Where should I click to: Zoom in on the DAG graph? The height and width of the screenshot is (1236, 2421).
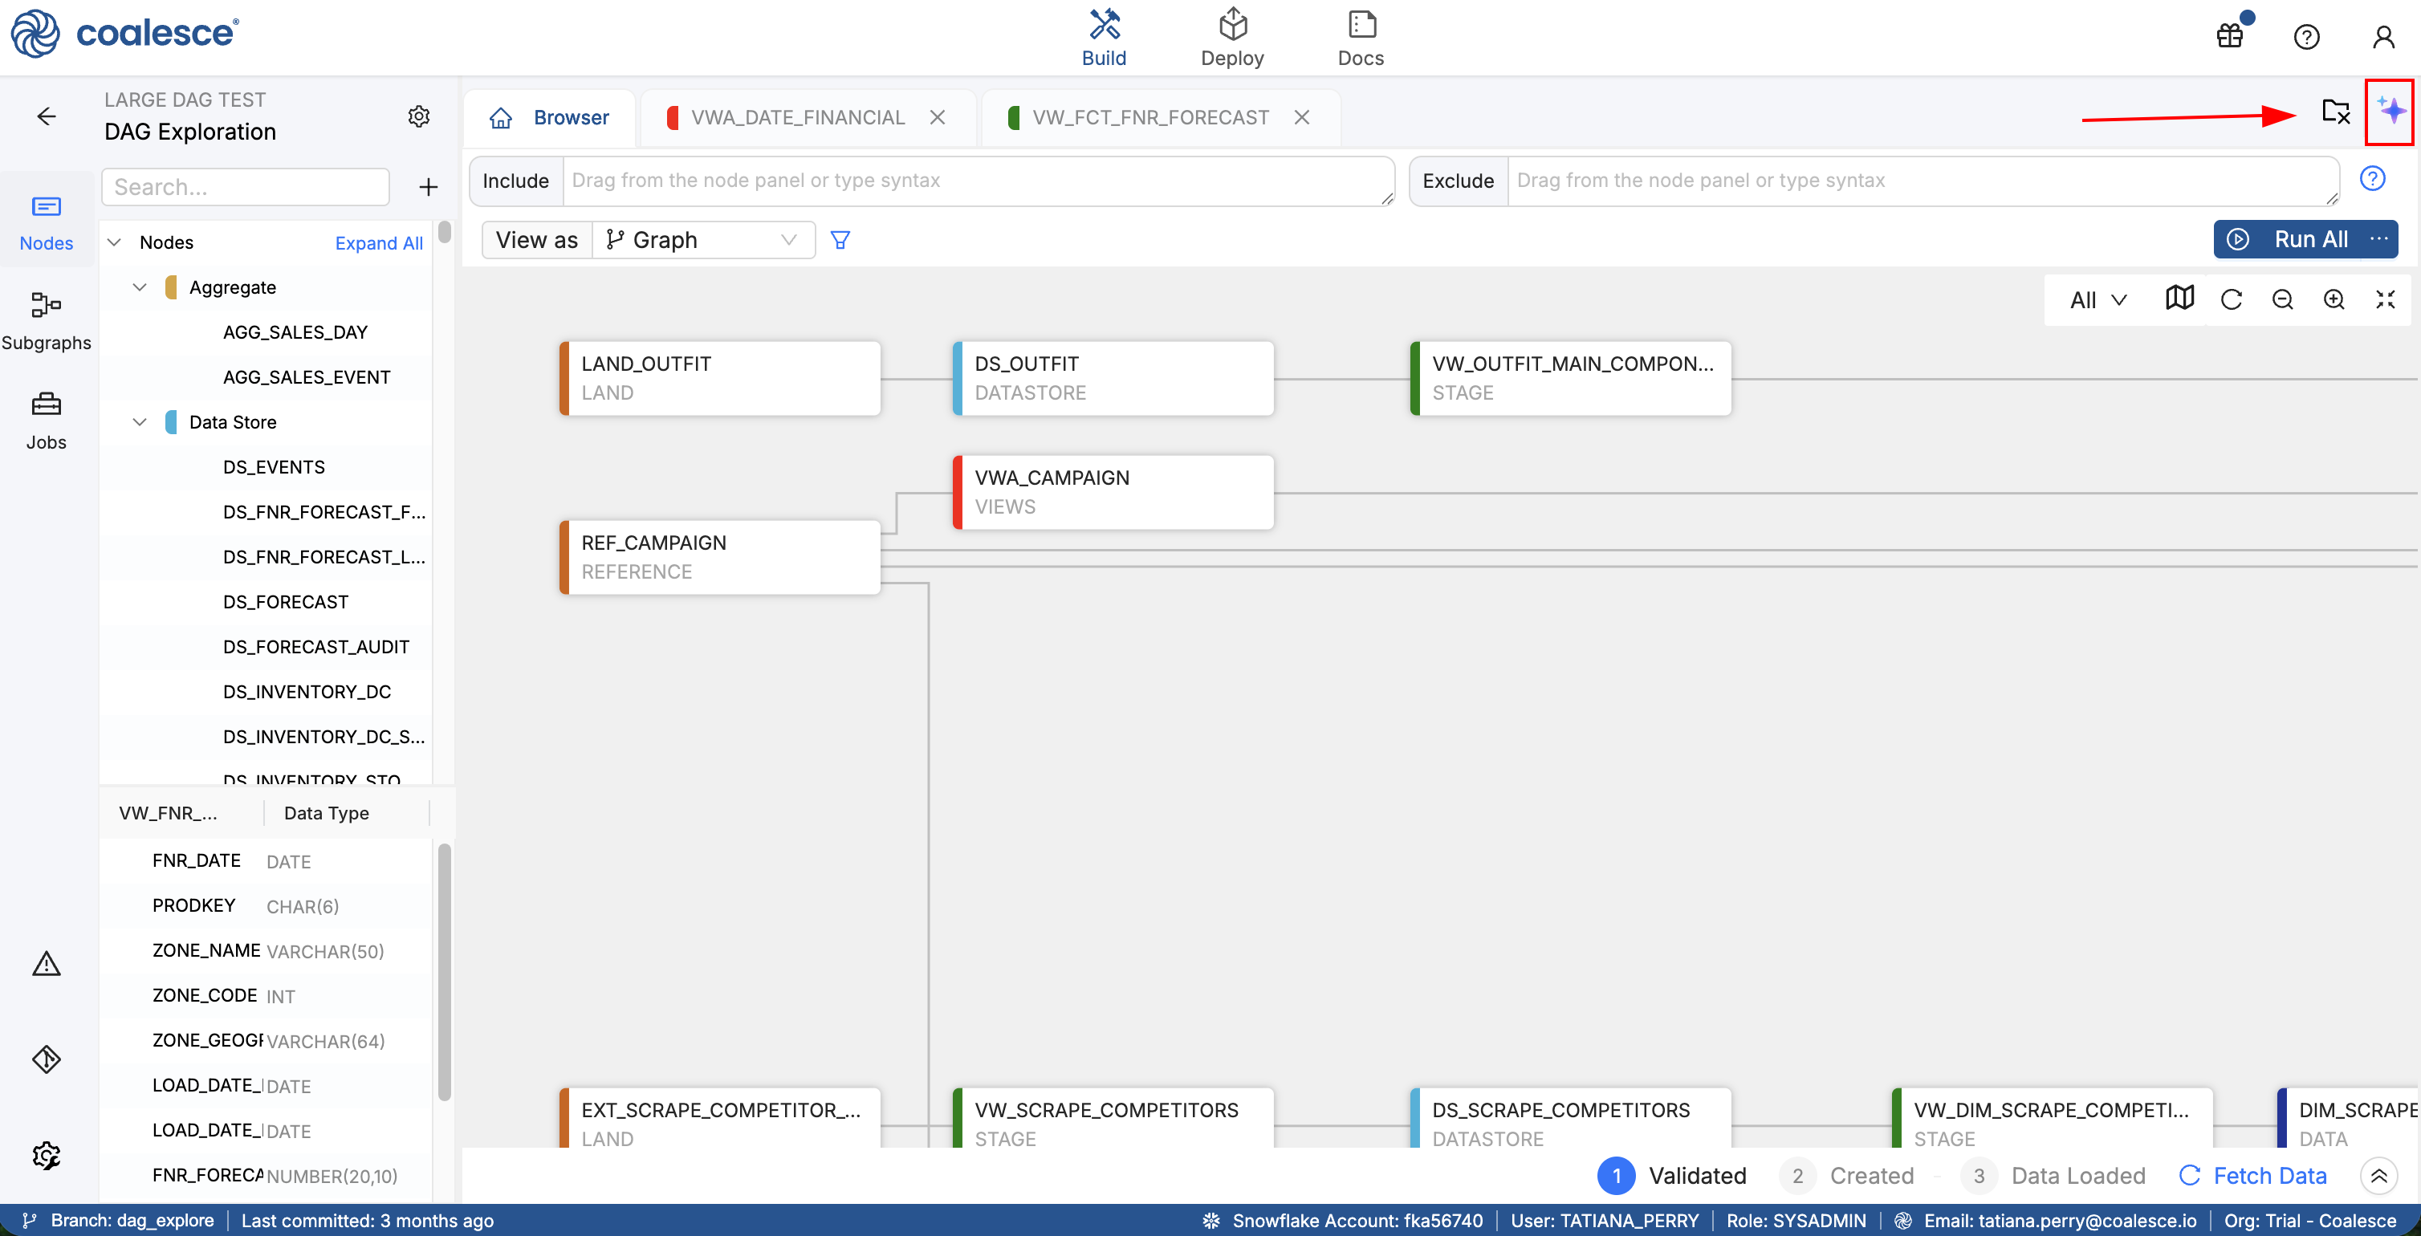pyautogui.click(x=2334, y=299)
